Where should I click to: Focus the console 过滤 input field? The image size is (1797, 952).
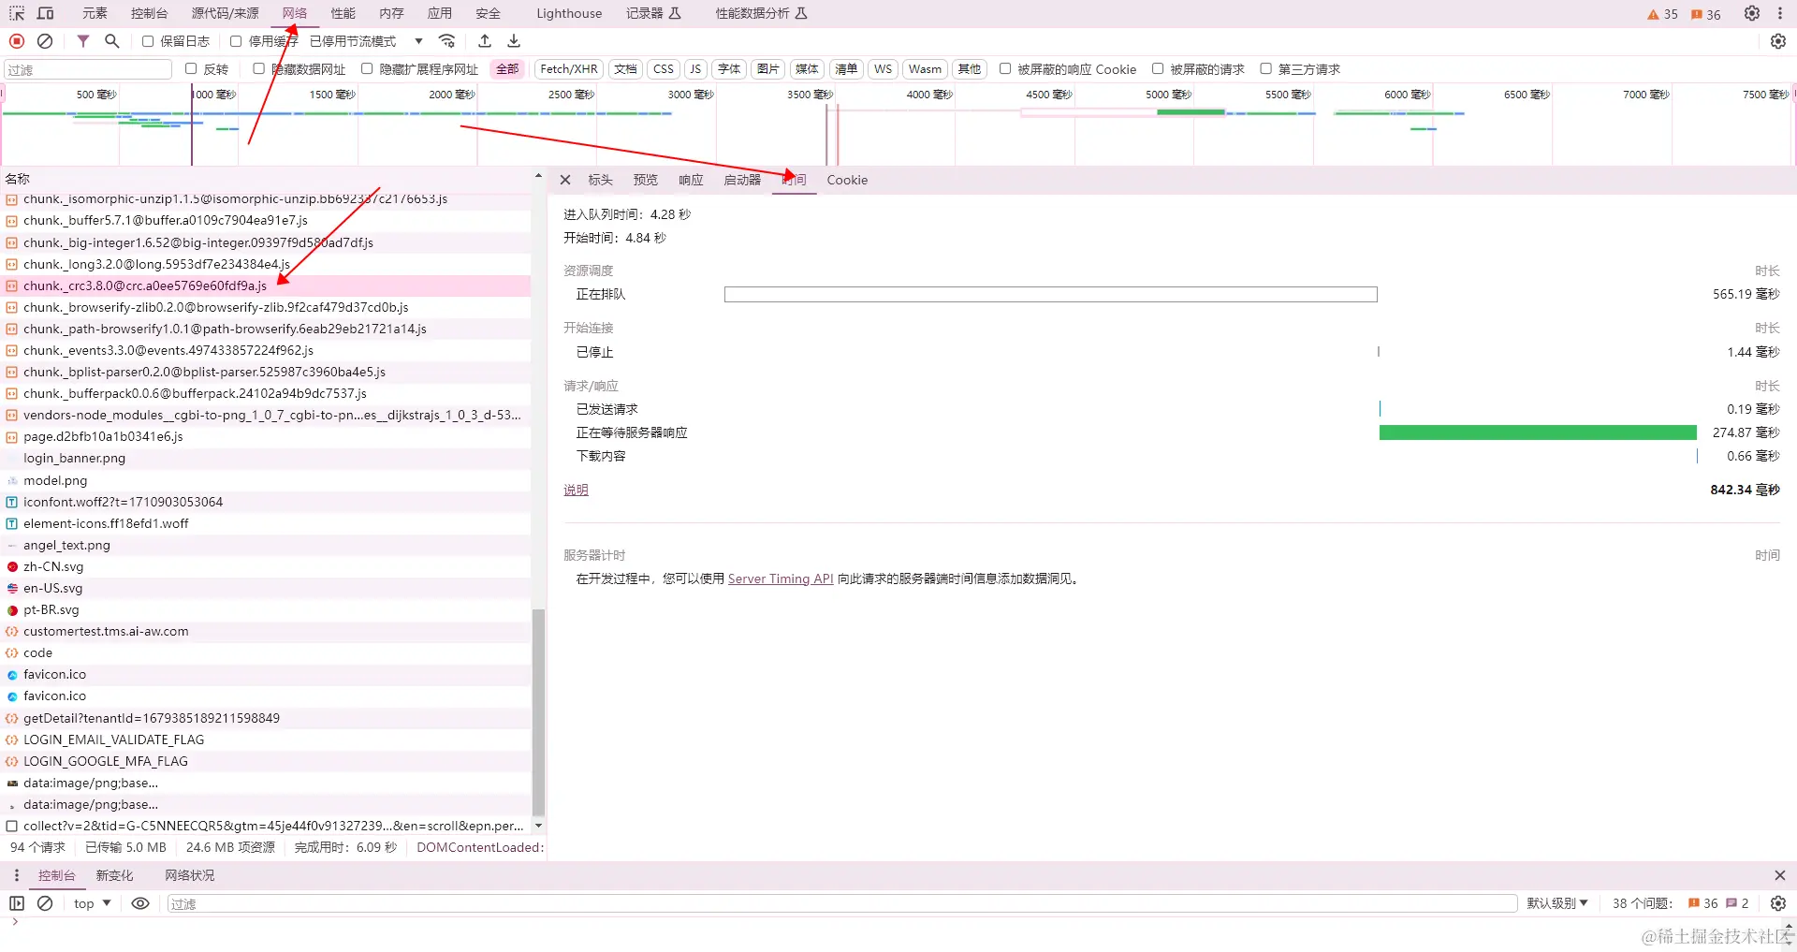pos(842,903)
